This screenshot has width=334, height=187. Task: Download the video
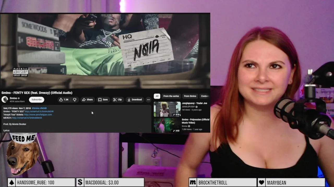(x=135, y=99)
